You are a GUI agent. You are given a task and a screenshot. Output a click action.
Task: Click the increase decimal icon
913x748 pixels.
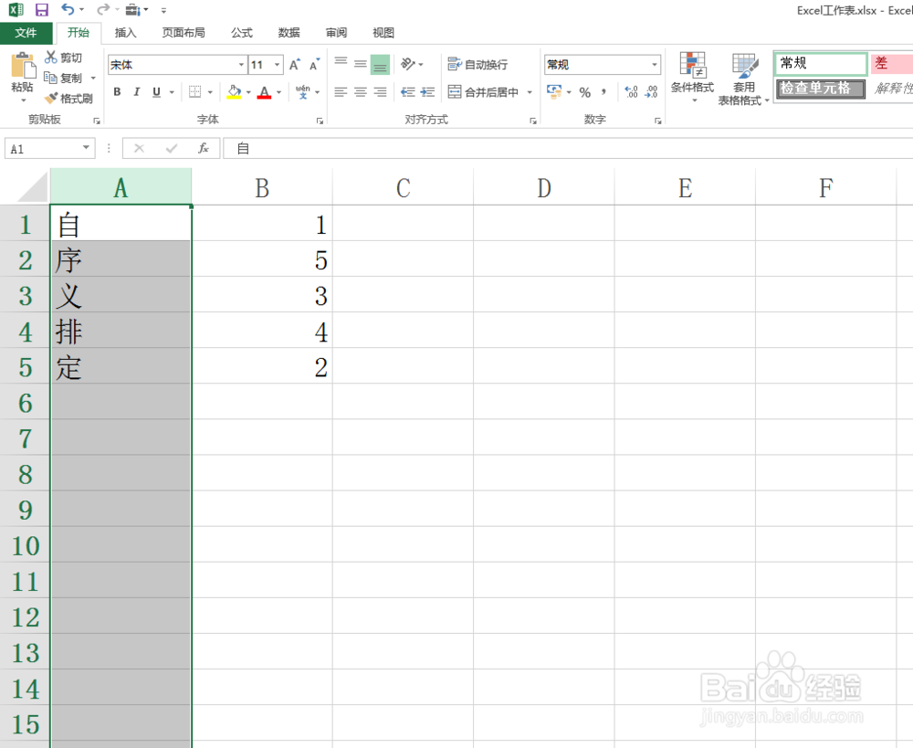coord(631,92)
